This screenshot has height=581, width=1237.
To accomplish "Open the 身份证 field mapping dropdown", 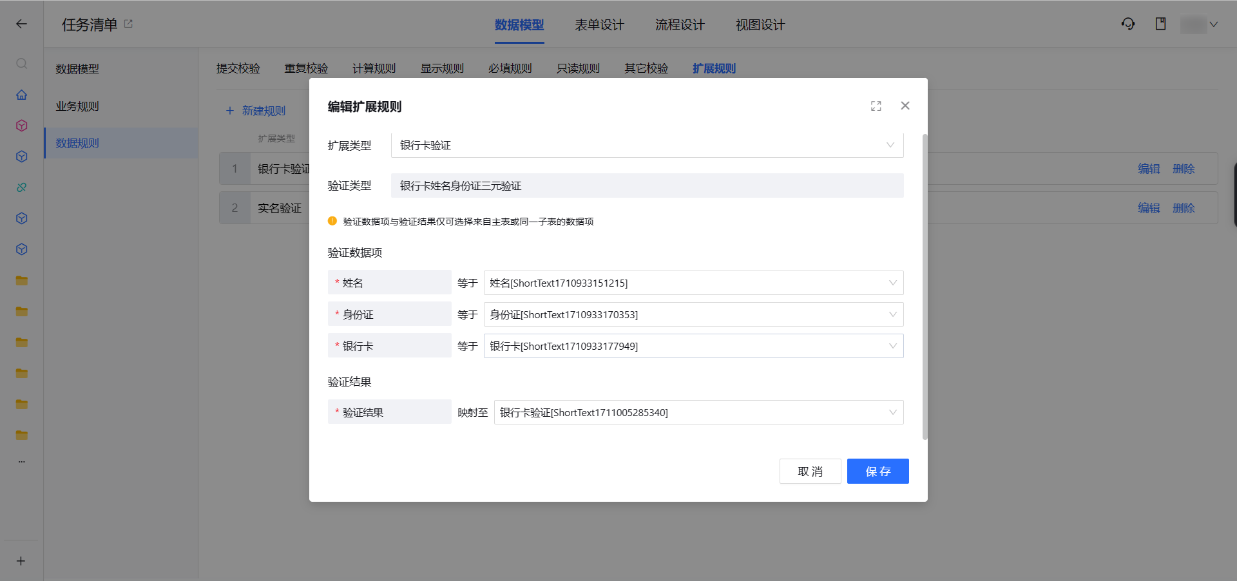I will coord(693,314).
